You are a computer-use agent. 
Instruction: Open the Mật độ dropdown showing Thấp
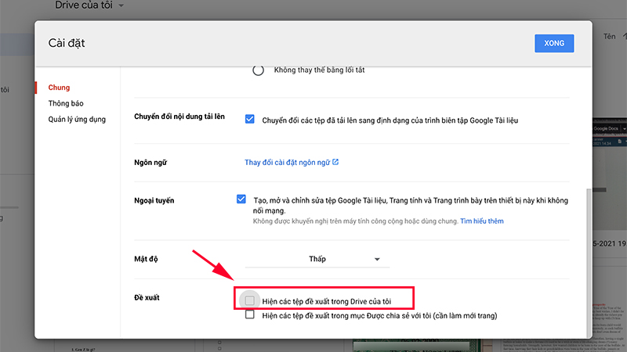pyautogui.click(x=317, y=259)
